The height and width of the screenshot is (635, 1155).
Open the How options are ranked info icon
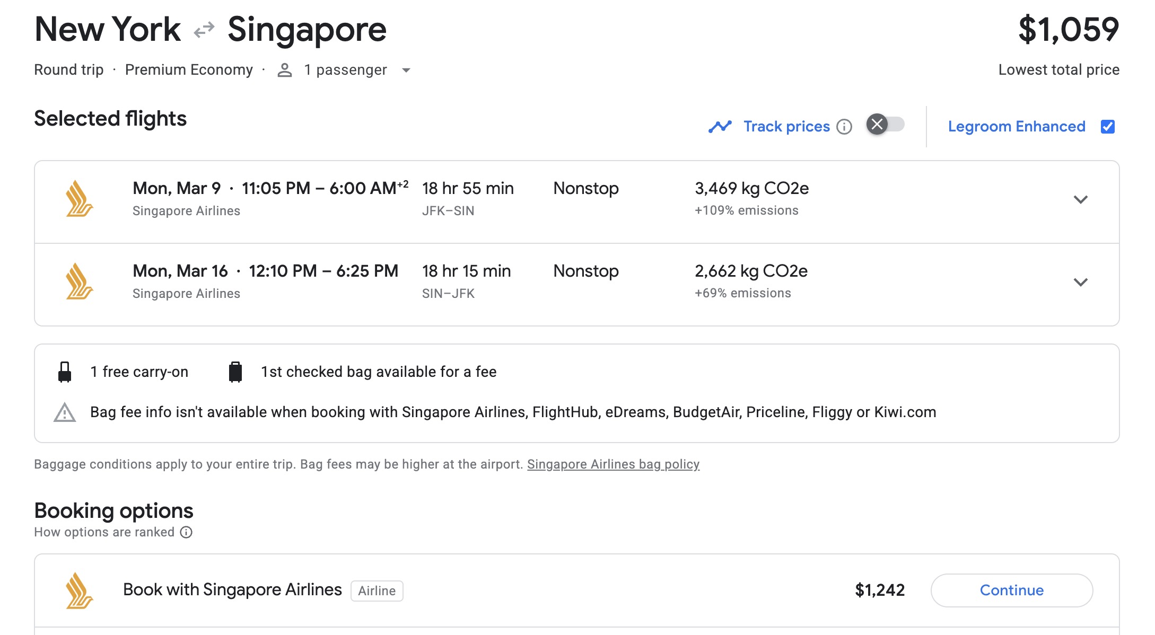[x=185, y=532]
